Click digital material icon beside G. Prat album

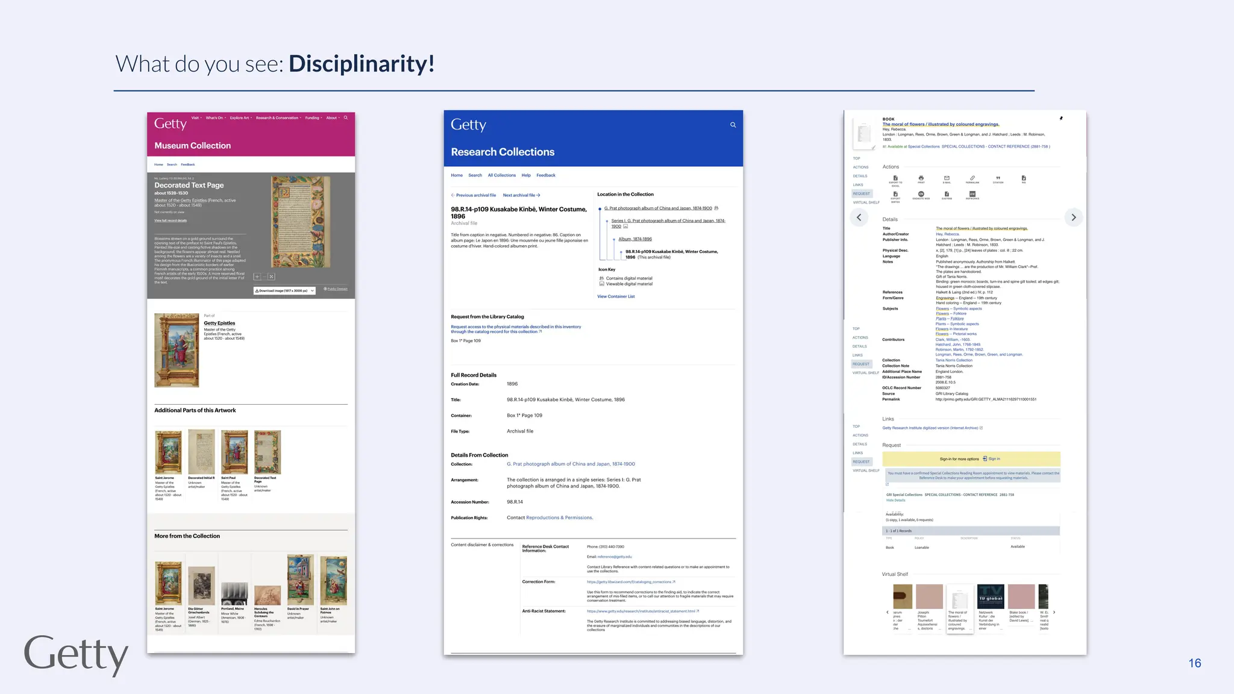tap(716, 208)
